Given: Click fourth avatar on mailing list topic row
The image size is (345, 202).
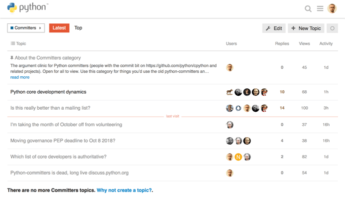Looking at the screenshot, I should pyautogui.click(x=255, y=108).
